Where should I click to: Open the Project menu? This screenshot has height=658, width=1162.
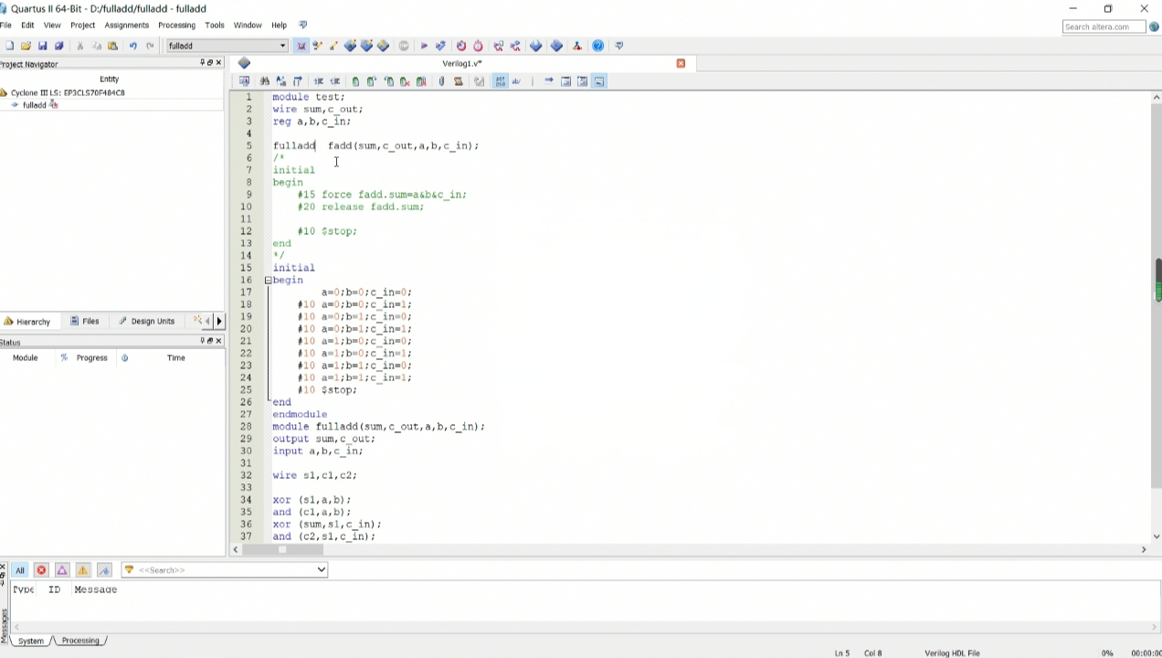[x=82, y=26]
